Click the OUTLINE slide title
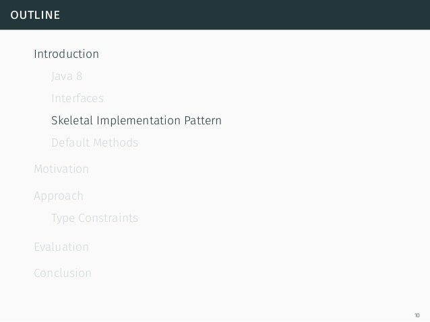 35,15
